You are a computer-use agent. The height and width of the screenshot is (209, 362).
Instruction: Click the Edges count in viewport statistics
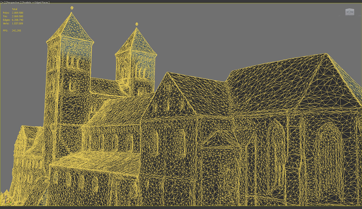tap(17, 20)
